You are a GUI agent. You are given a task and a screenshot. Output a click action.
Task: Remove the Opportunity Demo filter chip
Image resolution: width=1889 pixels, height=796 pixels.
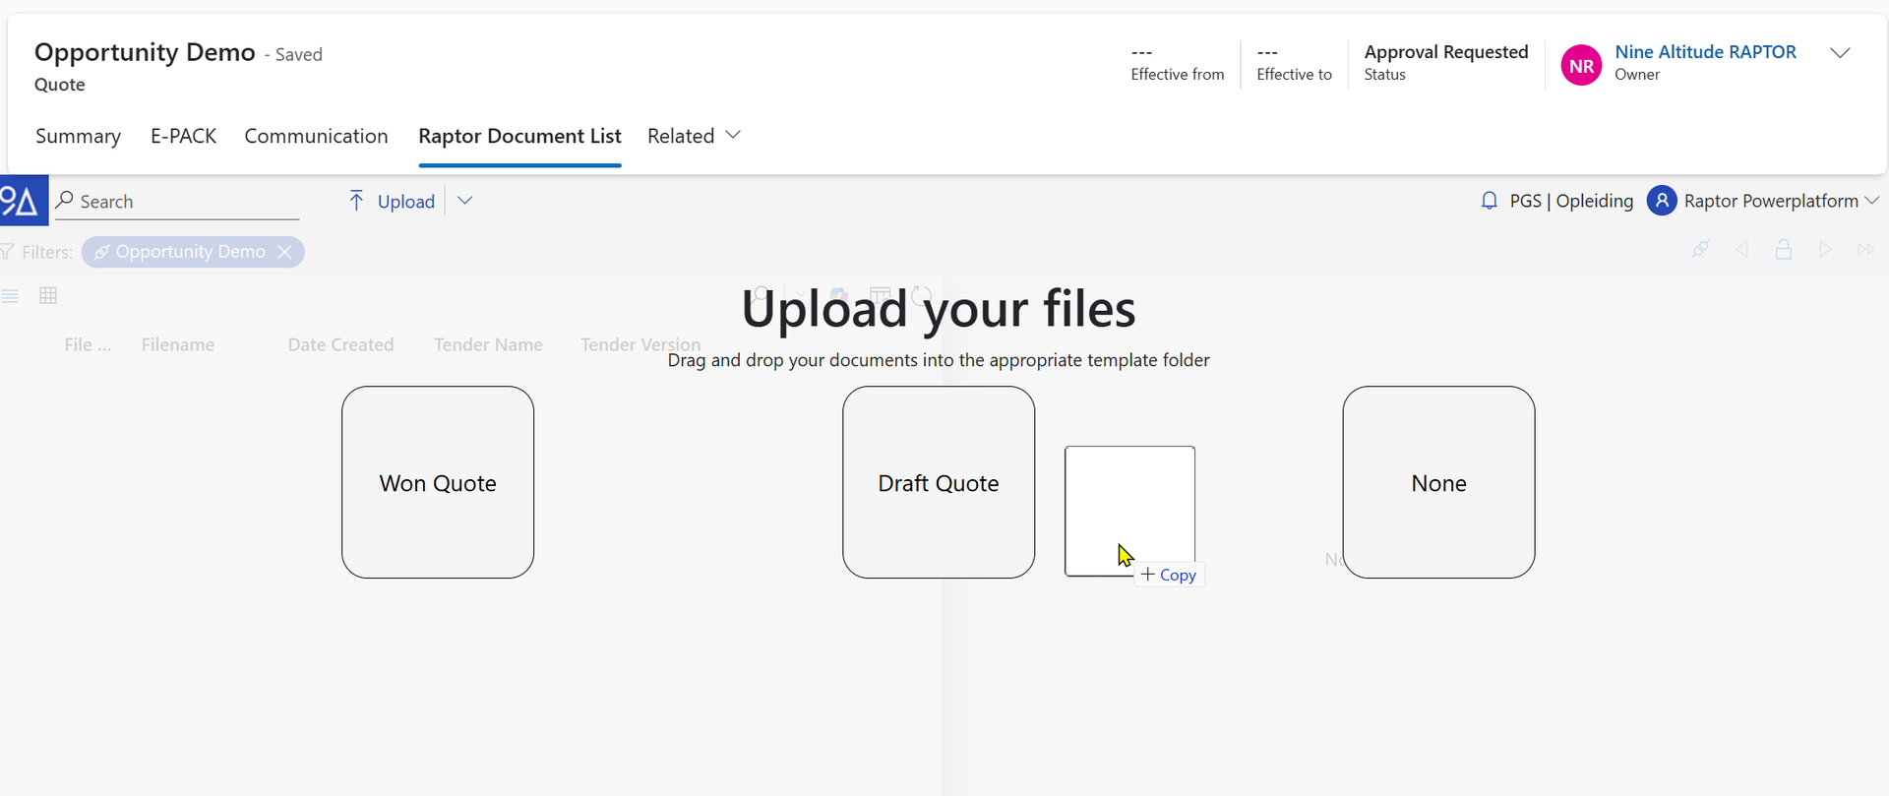(x=284, y=252)
